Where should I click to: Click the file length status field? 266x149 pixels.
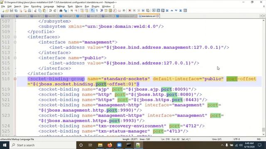click(x=130, y=139)
